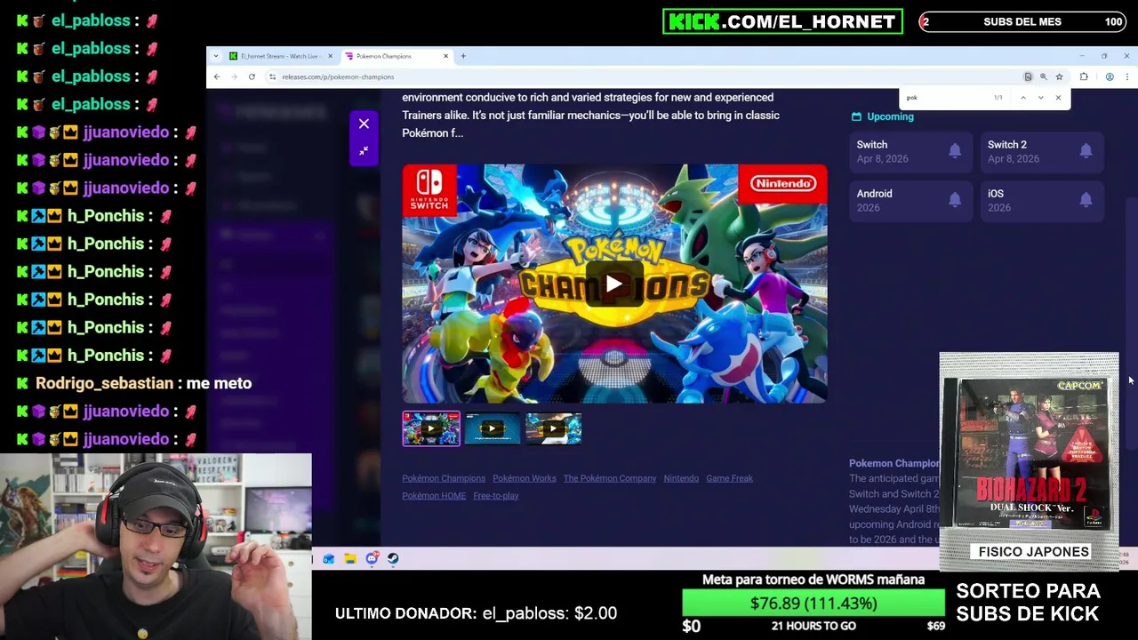Open the browser three-dot menu
Viewport: 1138px width, 640px height.
coord(1126,76)
